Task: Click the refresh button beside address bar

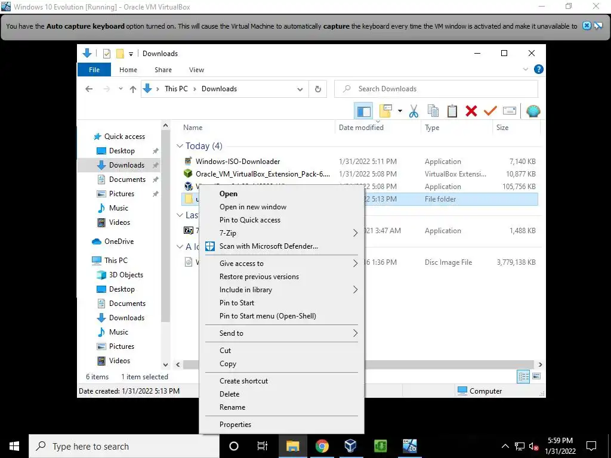Action: pyautogui.click(x=318, y=89)
